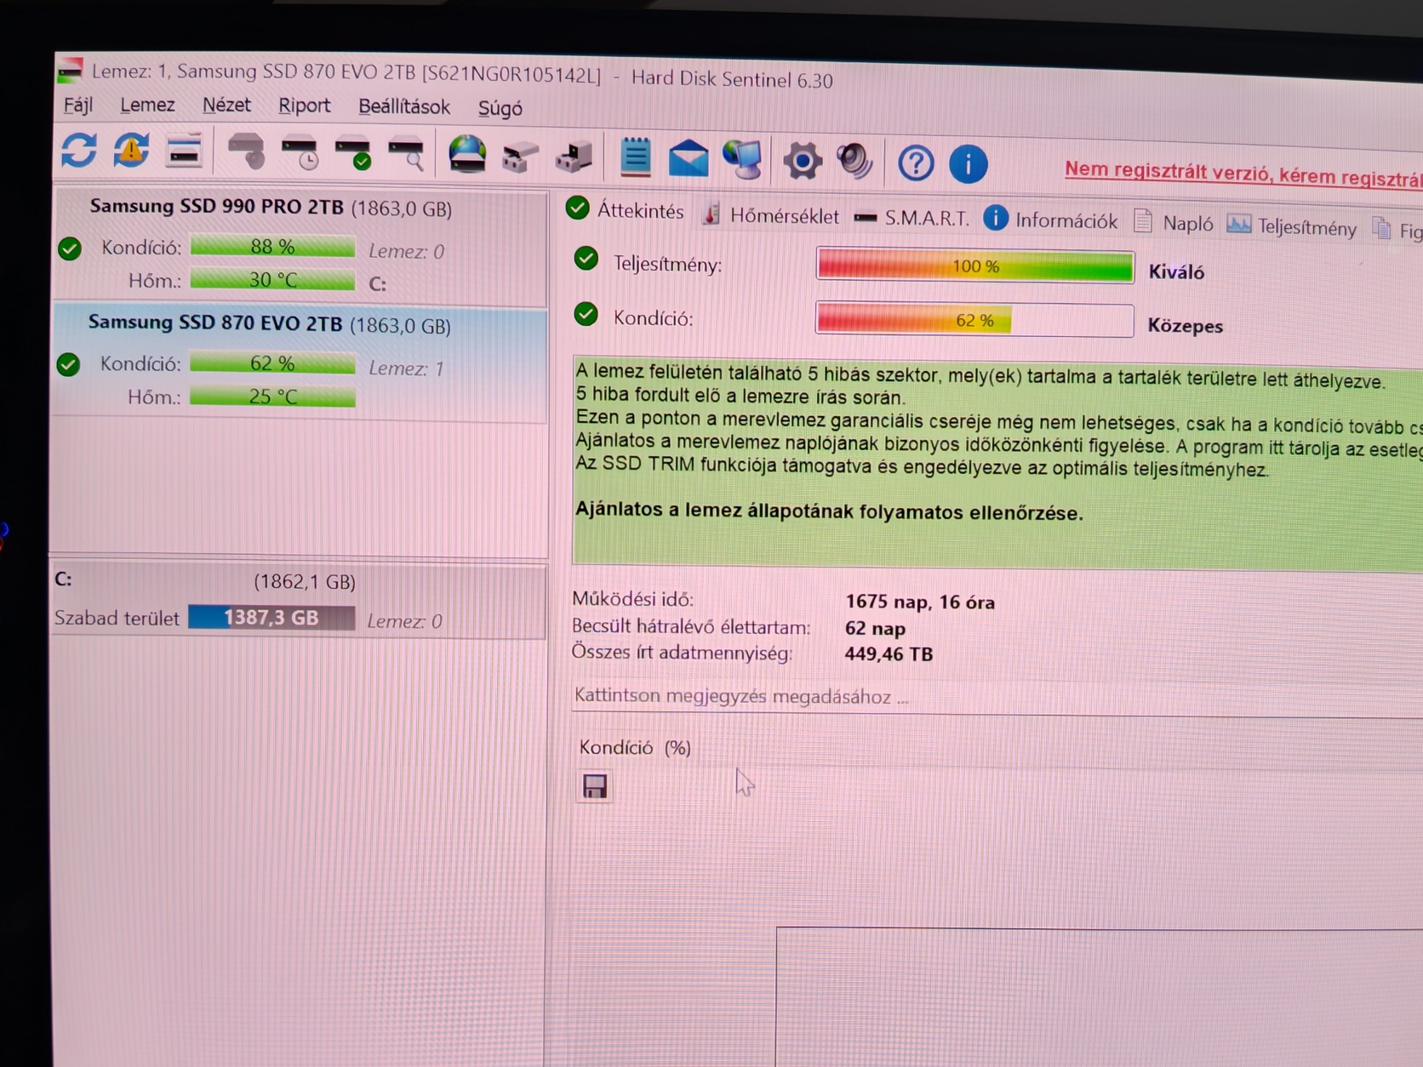Click the toolbar icon right of the globe
Image resolution: width=1423 pixels, height=1067 pixels.
tap(520, 157)
